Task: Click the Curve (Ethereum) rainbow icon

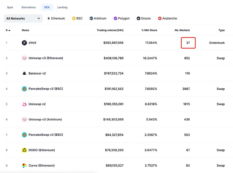Action: pos(24,166)
